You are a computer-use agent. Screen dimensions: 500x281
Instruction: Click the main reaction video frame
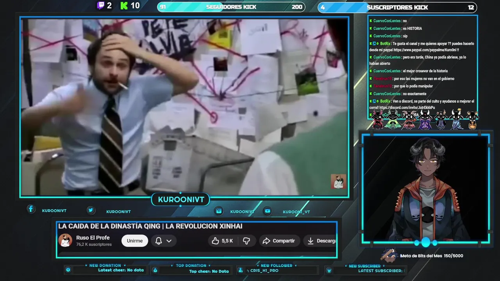pyautogui.click(x=184, y=107)
